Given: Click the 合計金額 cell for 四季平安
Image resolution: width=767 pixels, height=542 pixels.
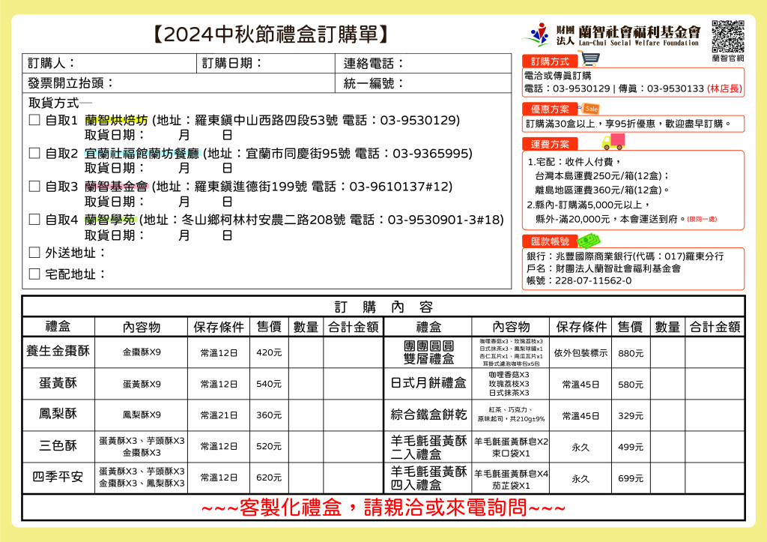Looking at the screenshot, I should tap(354, 478).
